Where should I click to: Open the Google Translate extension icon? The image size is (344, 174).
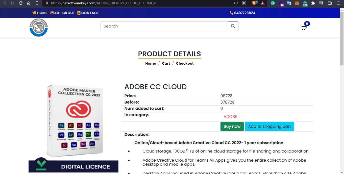[x=289, y=3]
